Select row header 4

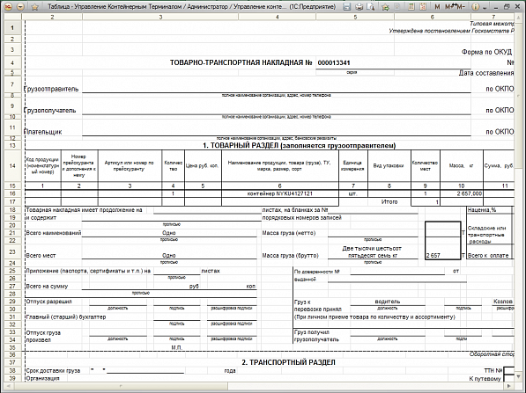point(12,62)
